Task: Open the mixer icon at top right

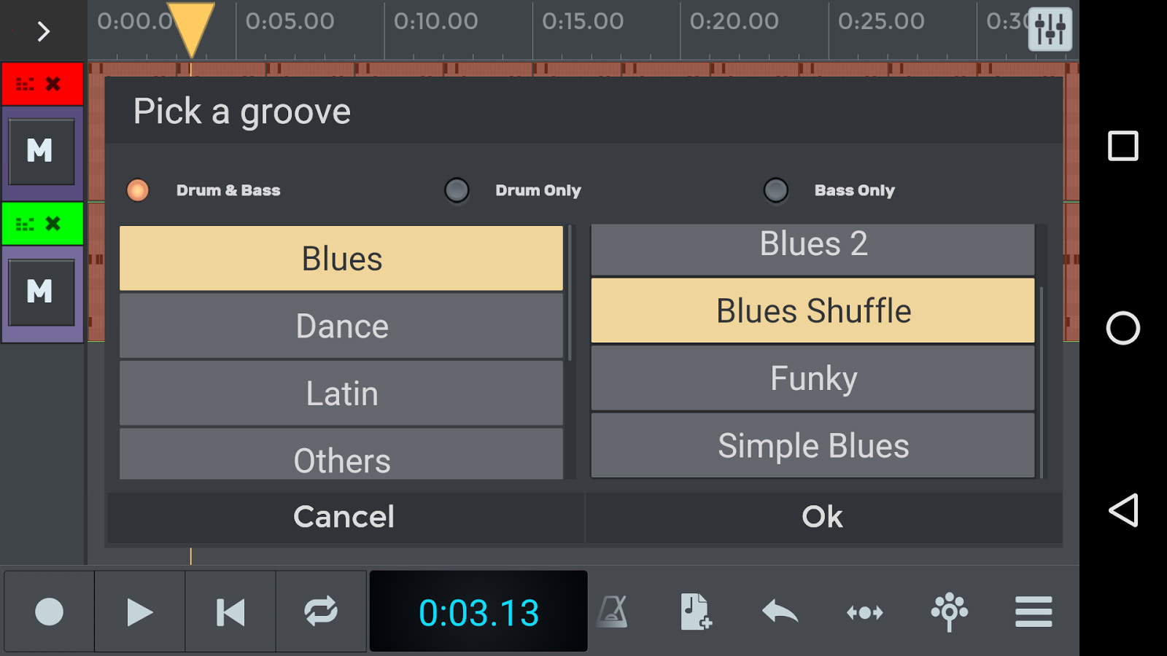Action: [x=1050, y=30]
